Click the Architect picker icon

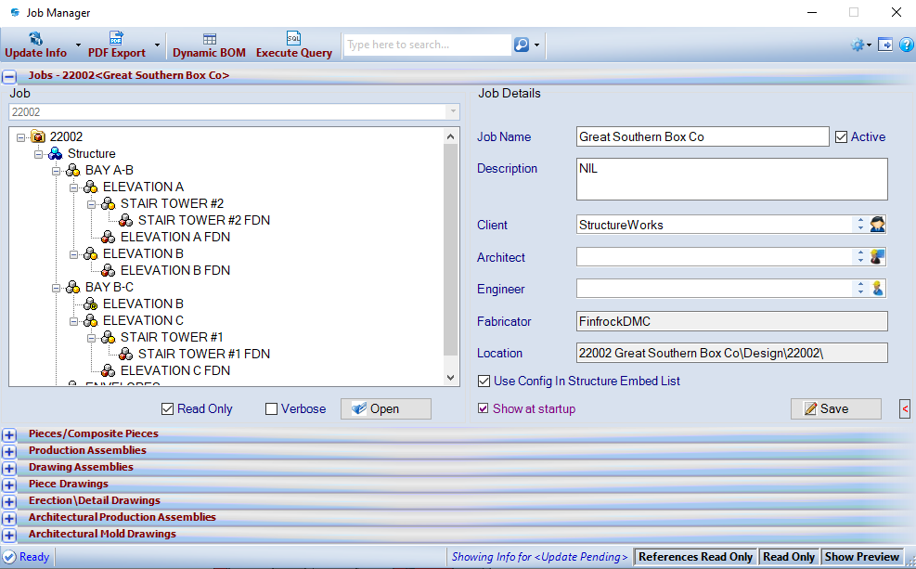click(877, 257)
